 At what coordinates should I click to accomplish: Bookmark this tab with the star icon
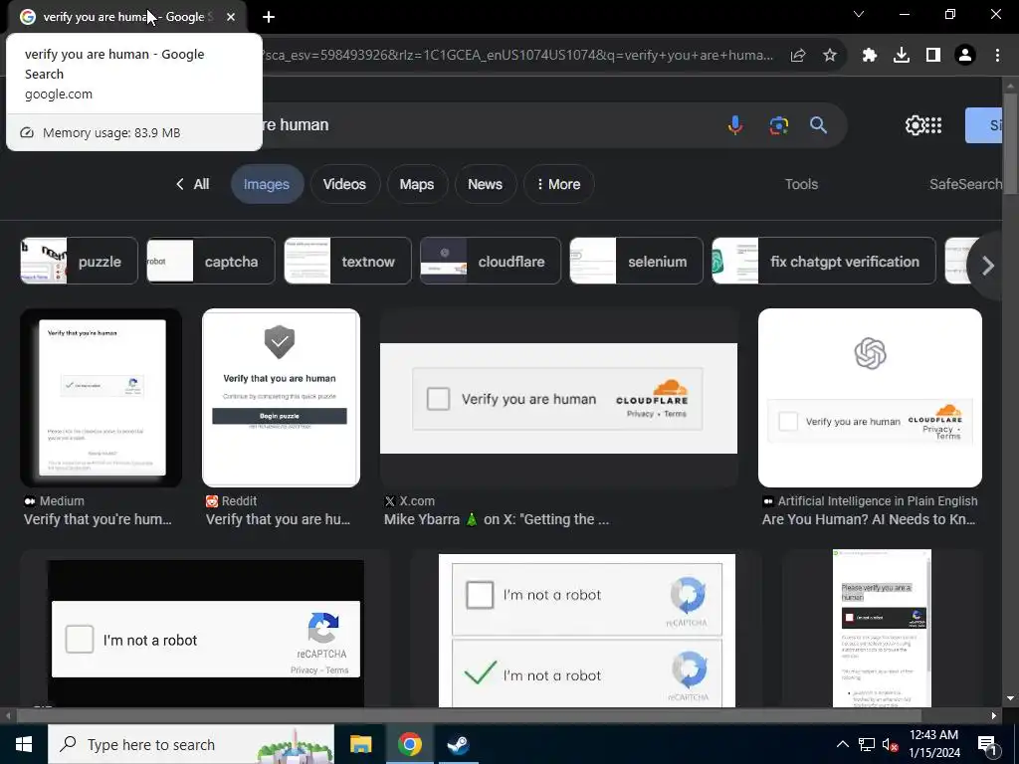tap(830, 56)
